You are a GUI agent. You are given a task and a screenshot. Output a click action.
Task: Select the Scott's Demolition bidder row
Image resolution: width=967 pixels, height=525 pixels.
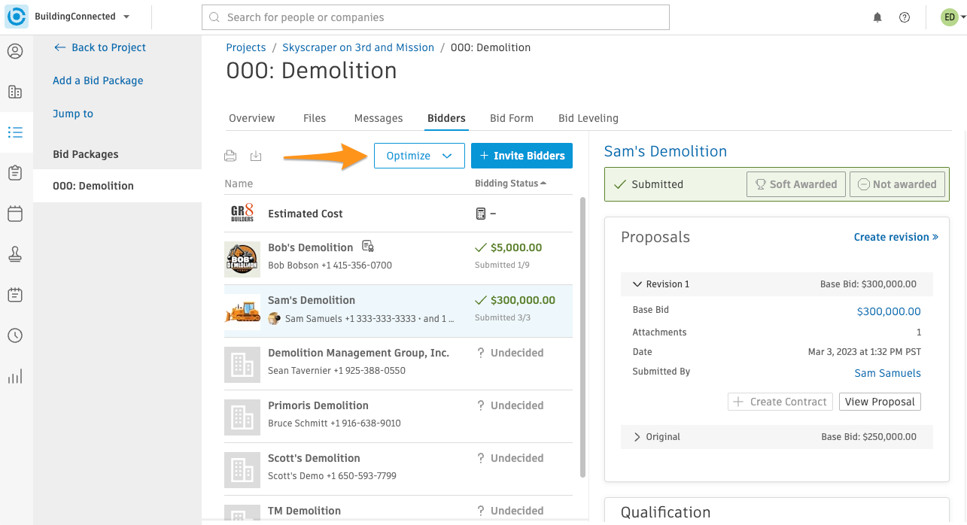(x=398, y=469)
